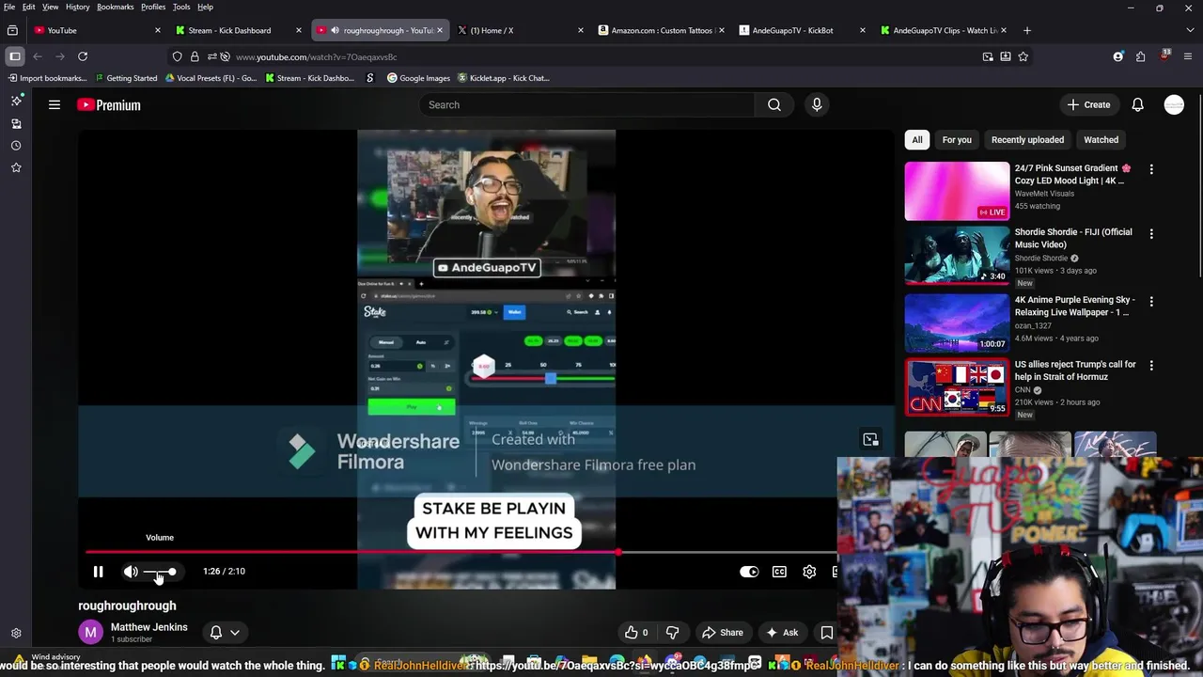Like the video with thumbs up
Viewport: 1203px width, 677px height.
pos(637,633)
